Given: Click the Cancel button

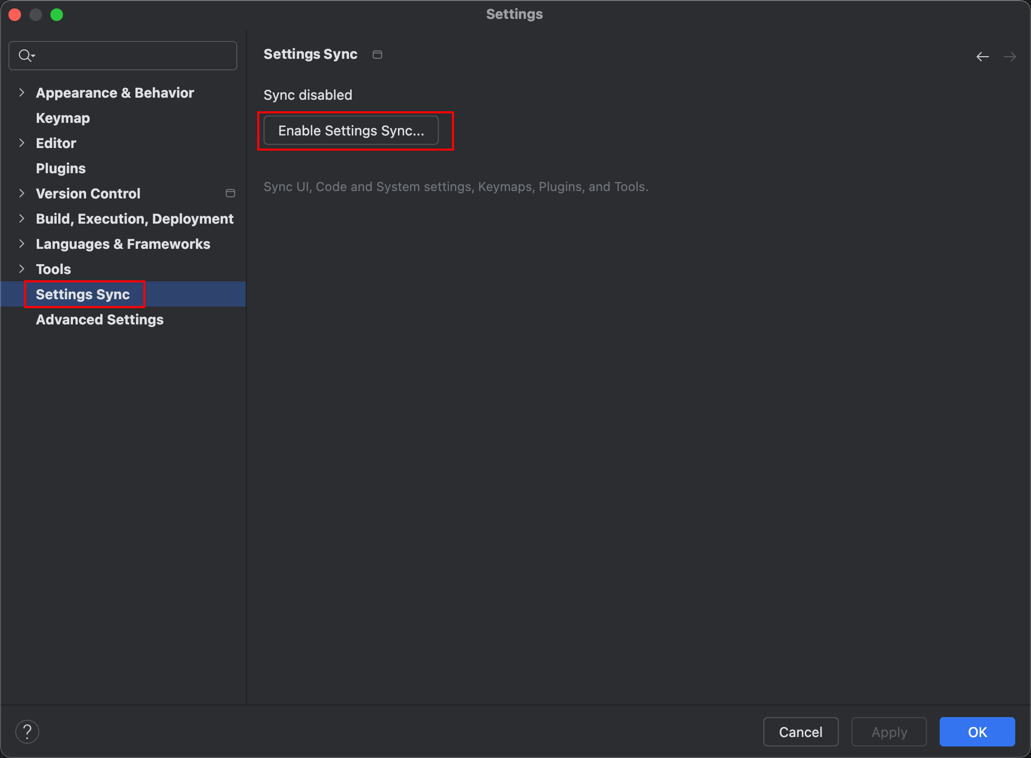Looking at the screenshot, I should [x=800, y=732].
